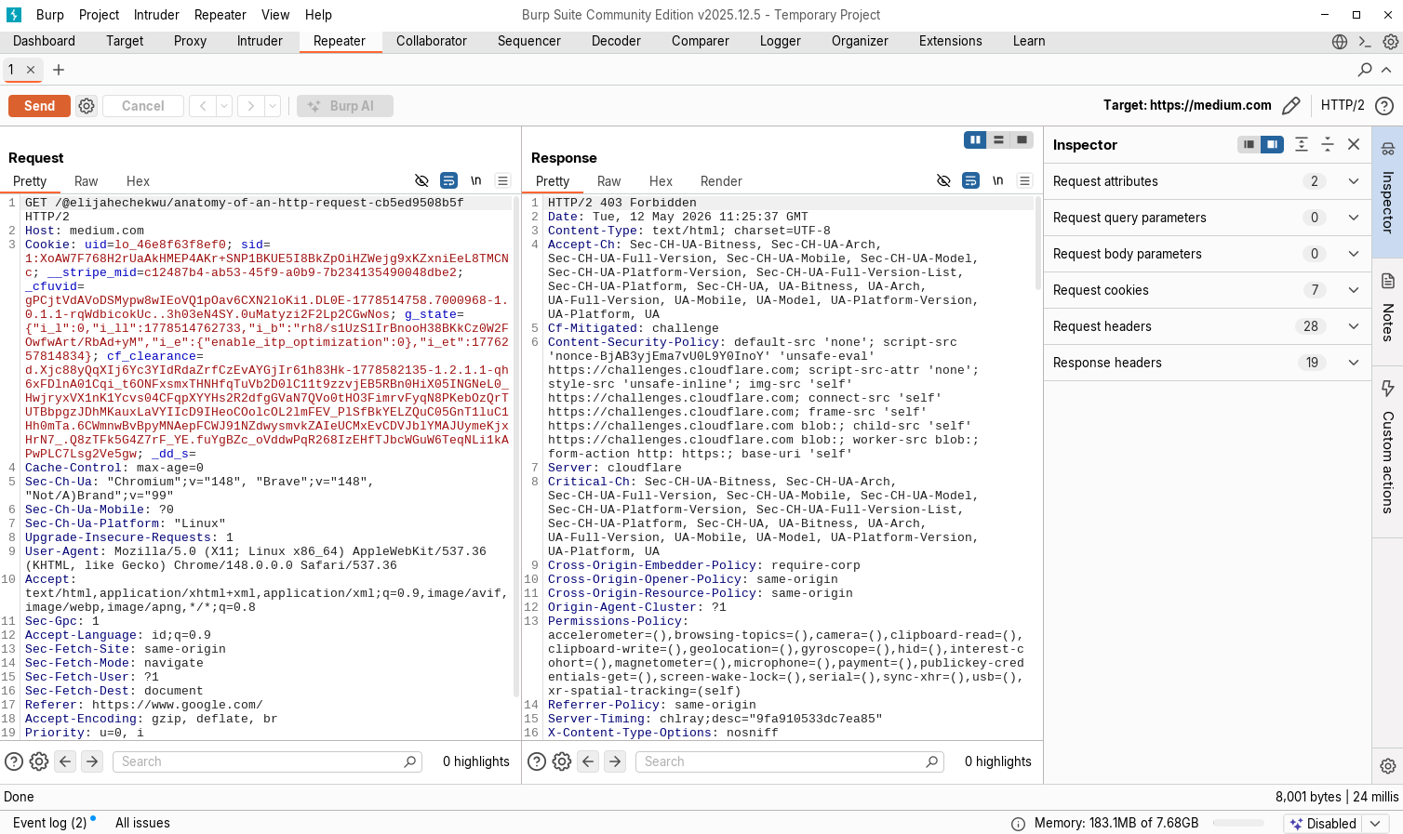Collapse all Inspector sections
This screenshot has height=834, width=1403.
click(x=1328, y=144)
